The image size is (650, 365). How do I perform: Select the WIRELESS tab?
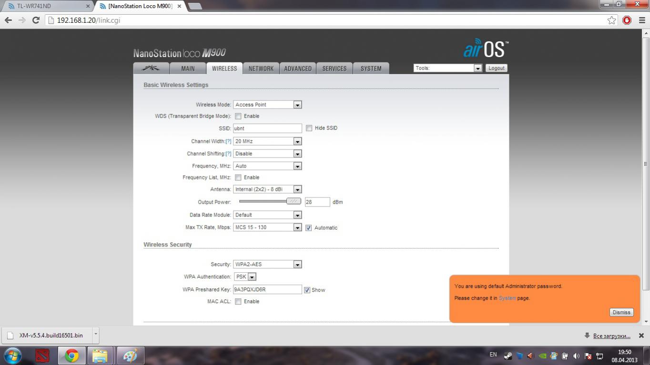224,68
